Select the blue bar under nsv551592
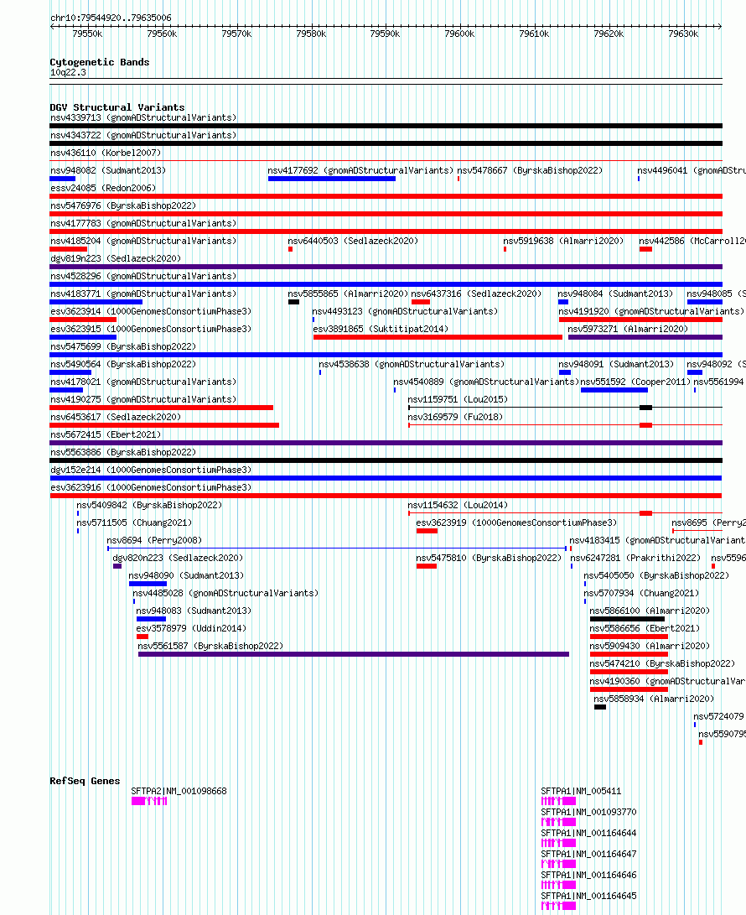 pos(614,390)
